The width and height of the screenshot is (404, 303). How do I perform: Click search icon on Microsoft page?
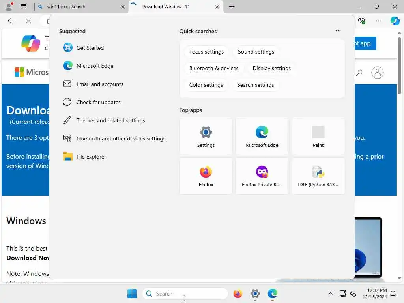coord(359,73)
